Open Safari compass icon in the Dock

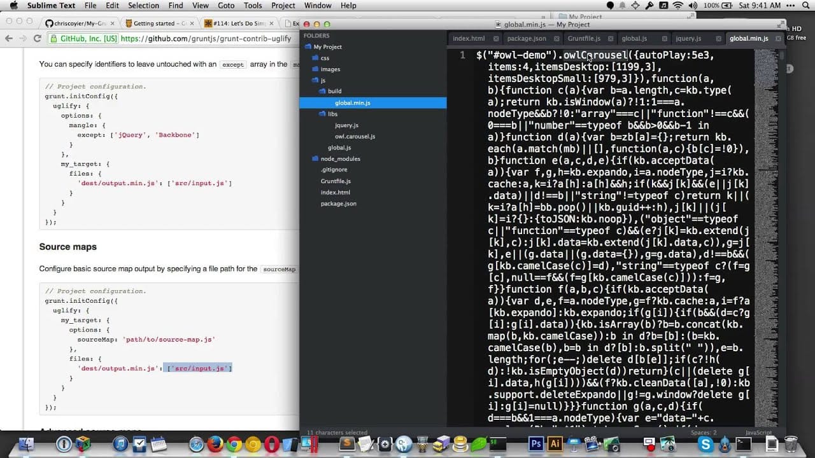click(197, 444)
